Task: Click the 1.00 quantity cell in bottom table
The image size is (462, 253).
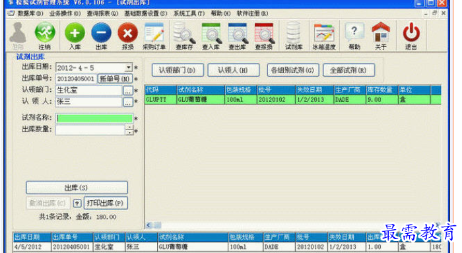Action: pyautogui.click(x=381, y=247)
